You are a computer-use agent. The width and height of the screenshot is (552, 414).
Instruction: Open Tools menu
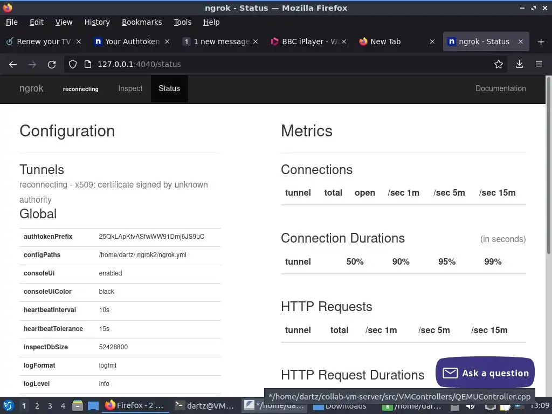[182, 22]
